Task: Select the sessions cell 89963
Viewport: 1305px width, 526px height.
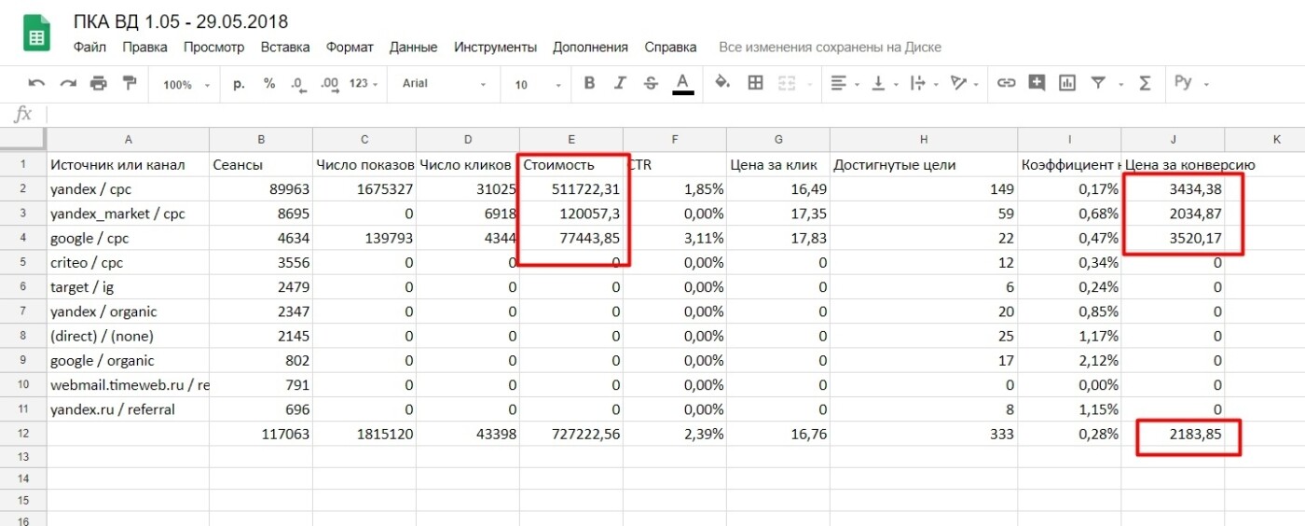Action: 261,189
